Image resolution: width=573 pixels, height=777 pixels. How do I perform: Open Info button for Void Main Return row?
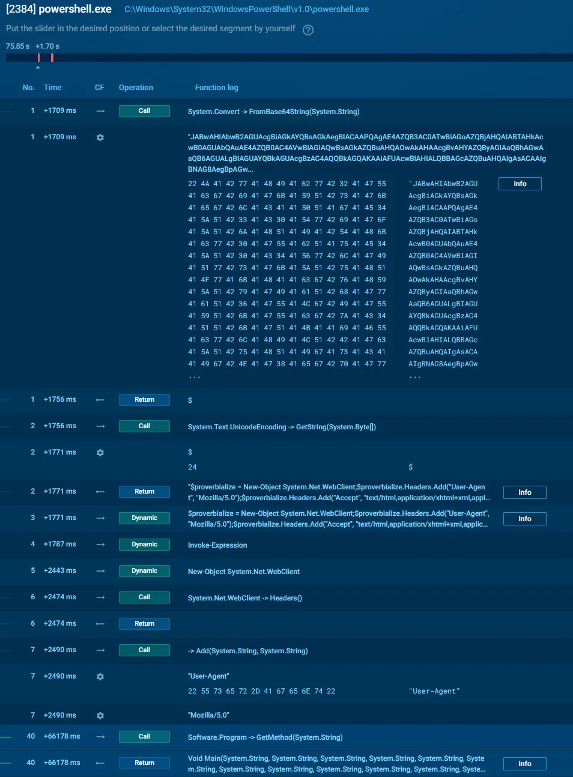tap(524, 764)
